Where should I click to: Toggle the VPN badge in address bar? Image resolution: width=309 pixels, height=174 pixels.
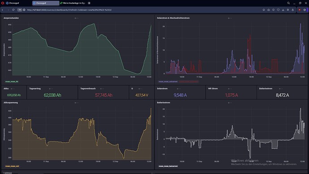pyautogui.click(x=20, y=10)
